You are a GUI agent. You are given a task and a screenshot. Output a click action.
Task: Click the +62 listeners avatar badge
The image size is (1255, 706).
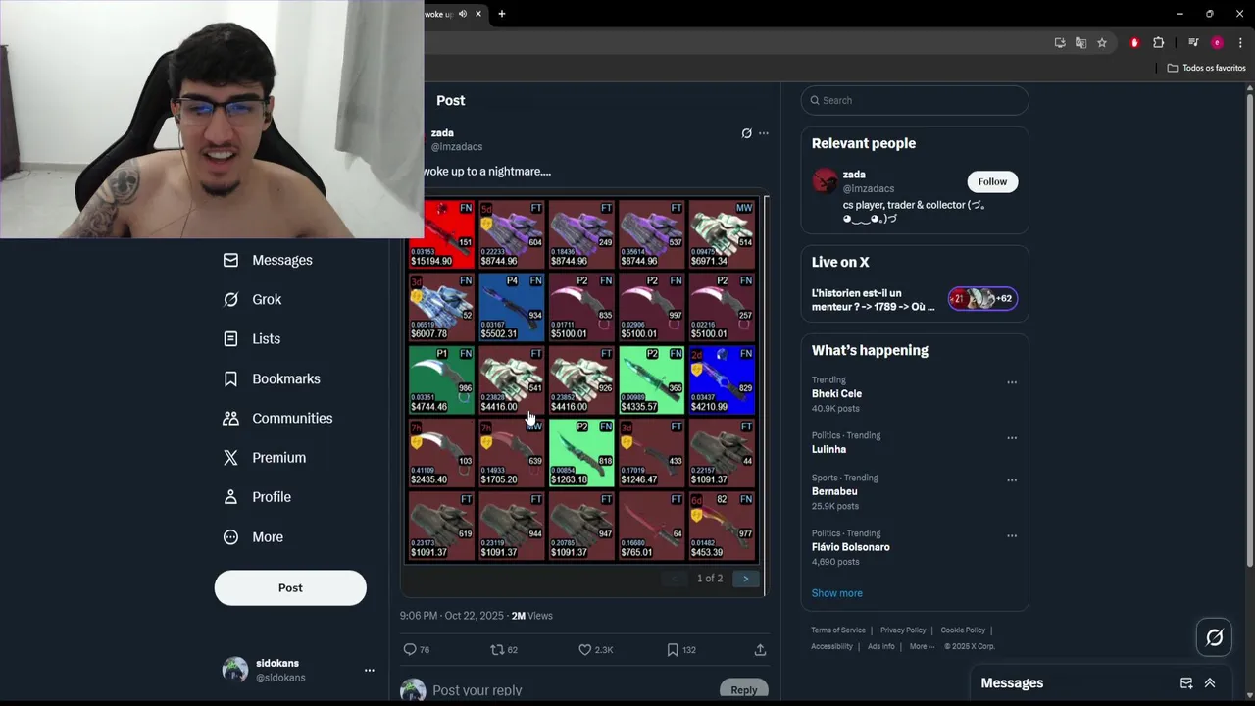pyautogui.click(x=982, y=299)
